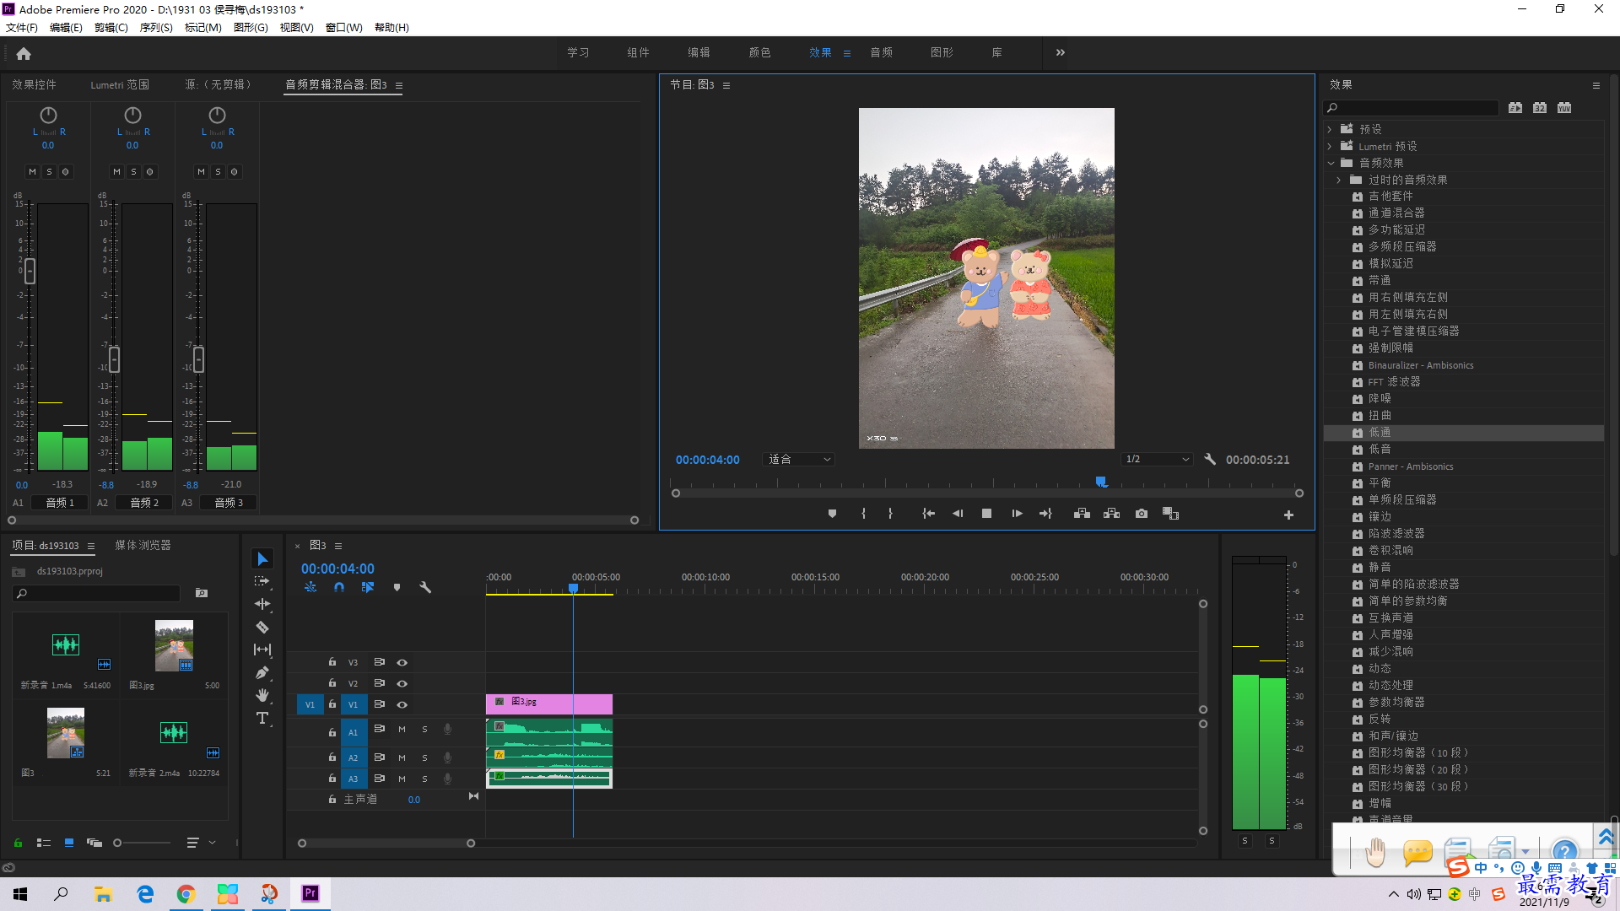Mute 音频 1 in audio clip mixer
Image resolution: width=1620 pixels, height=911 pixels.
point(32,171)
